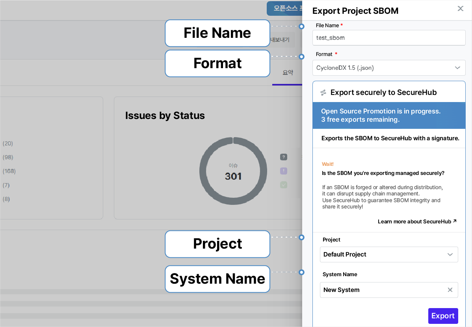Click the Issues by Status donut chart
Viewport: 472px width, 327px height.
233,171
